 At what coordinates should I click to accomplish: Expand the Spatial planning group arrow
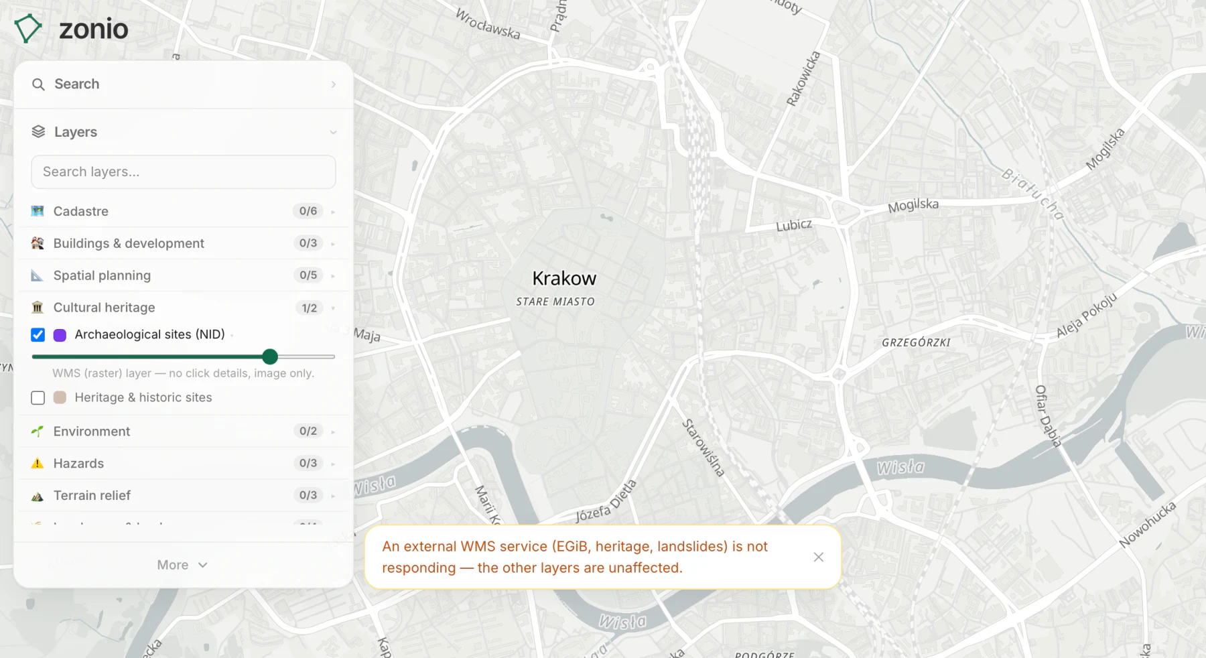(333, 276)
